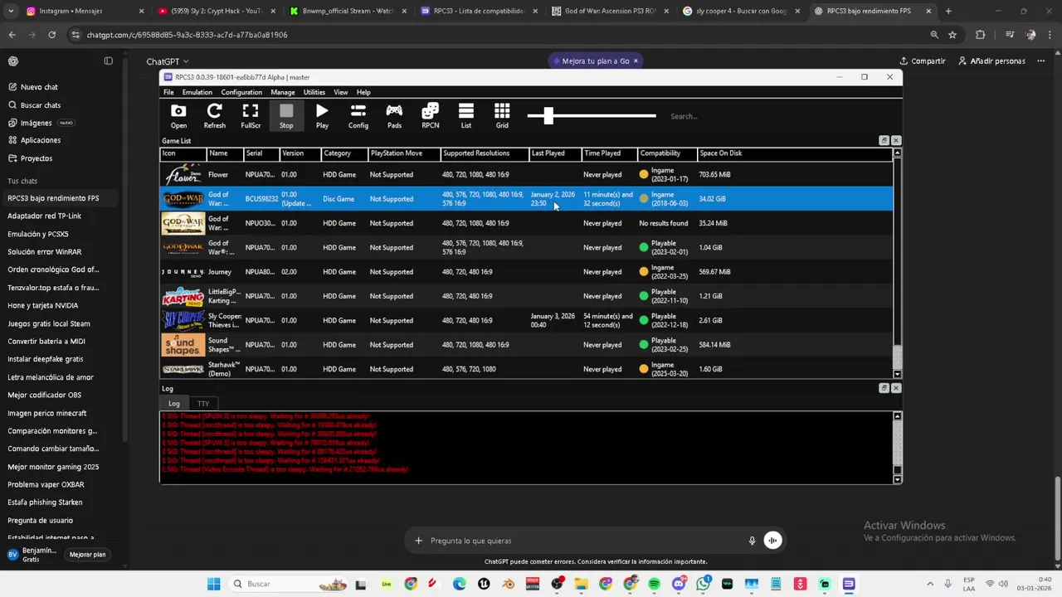Open chat Solución error WinRAR

[x=45, y=252]
